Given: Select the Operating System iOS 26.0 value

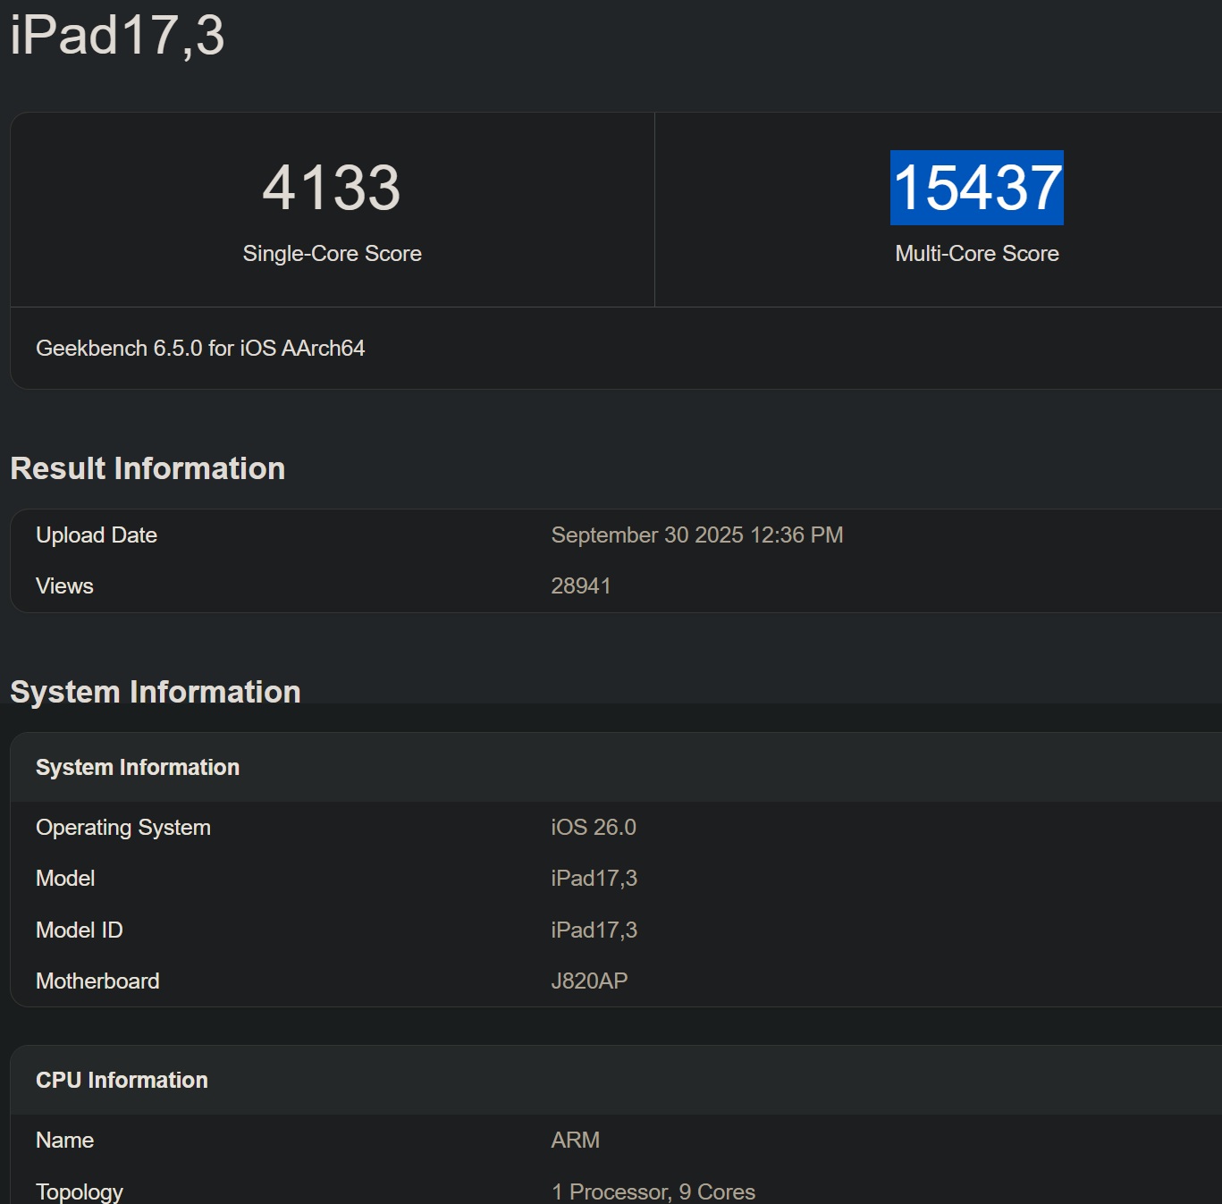Looking at the screenshot, I should 593,827.
